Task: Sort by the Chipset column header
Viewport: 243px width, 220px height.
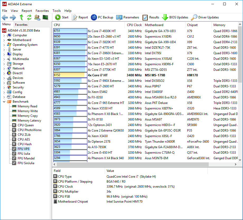Action: [x=198, y=25]
